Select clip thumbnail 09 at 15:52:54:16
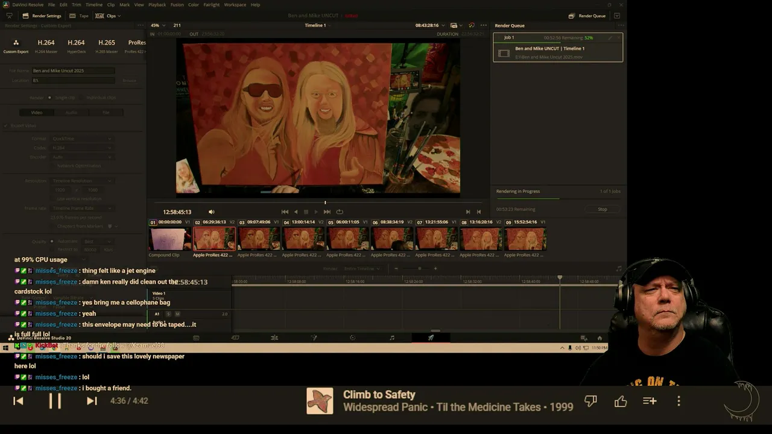The width and height of the screenshot is (772, 434). [526, 239]
